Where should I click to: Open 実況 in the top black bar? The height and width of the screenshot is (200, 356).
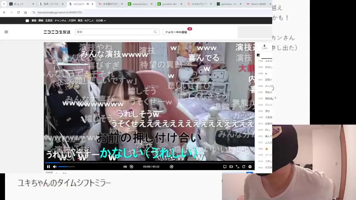tap(80, 21)
